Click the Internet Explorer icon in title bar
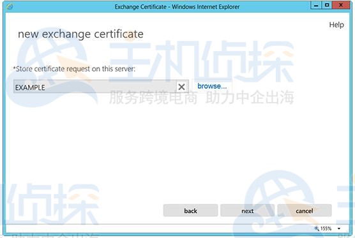Image resolution: width=355 pixels, height=238 pixels. click(x=10, y=7)
